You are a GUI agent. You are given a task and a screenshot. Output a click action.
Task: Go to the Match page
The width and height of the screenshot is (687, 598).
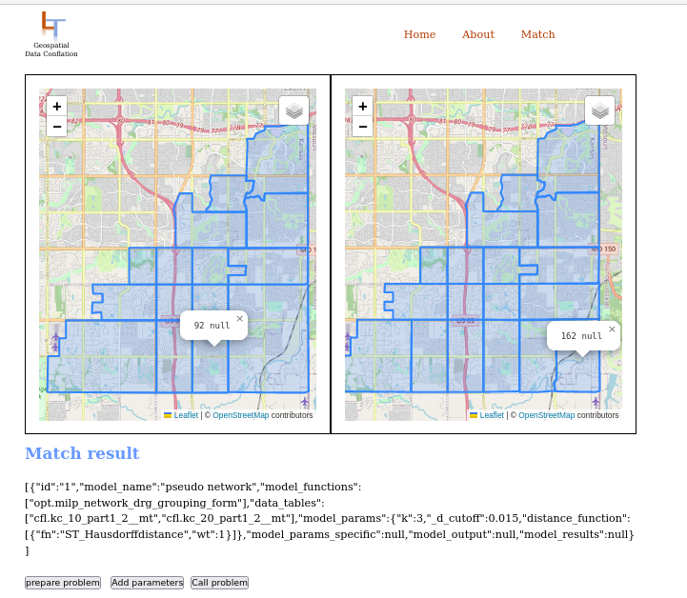click(538, 34)
